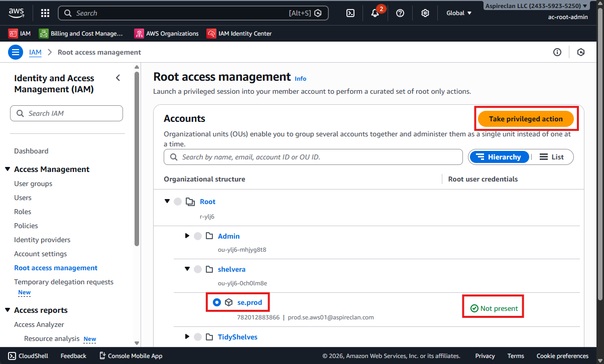The image size is (604, 364).
Task: Collapse the Access Management section
Action: point(8,169)
